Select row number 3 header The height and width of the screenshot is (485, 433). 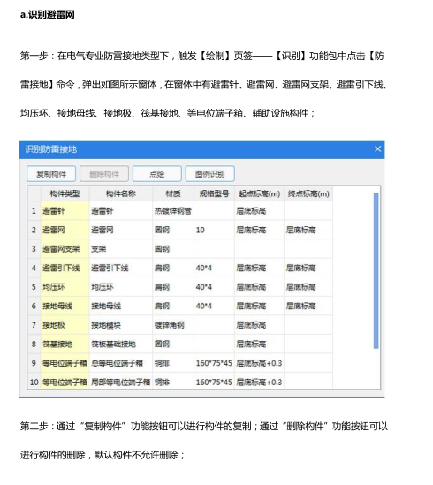[34, 249]
